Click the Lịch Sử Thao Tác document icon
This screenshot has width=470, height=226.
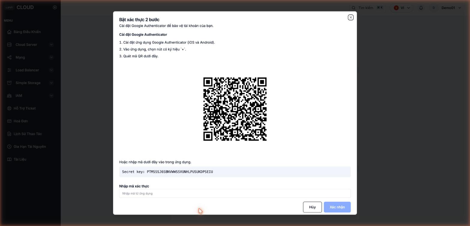point(9,134)
